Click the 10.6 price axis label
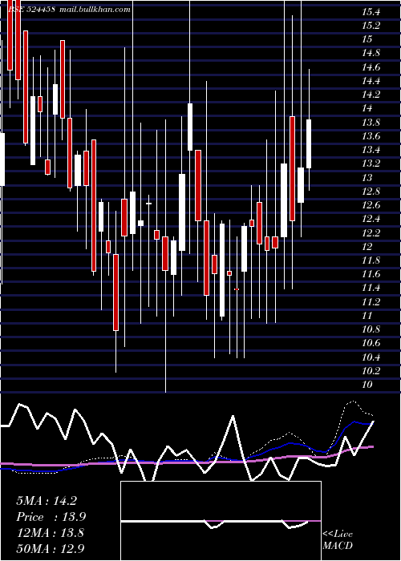Viewport: 401px width, 561px height. 371,344
